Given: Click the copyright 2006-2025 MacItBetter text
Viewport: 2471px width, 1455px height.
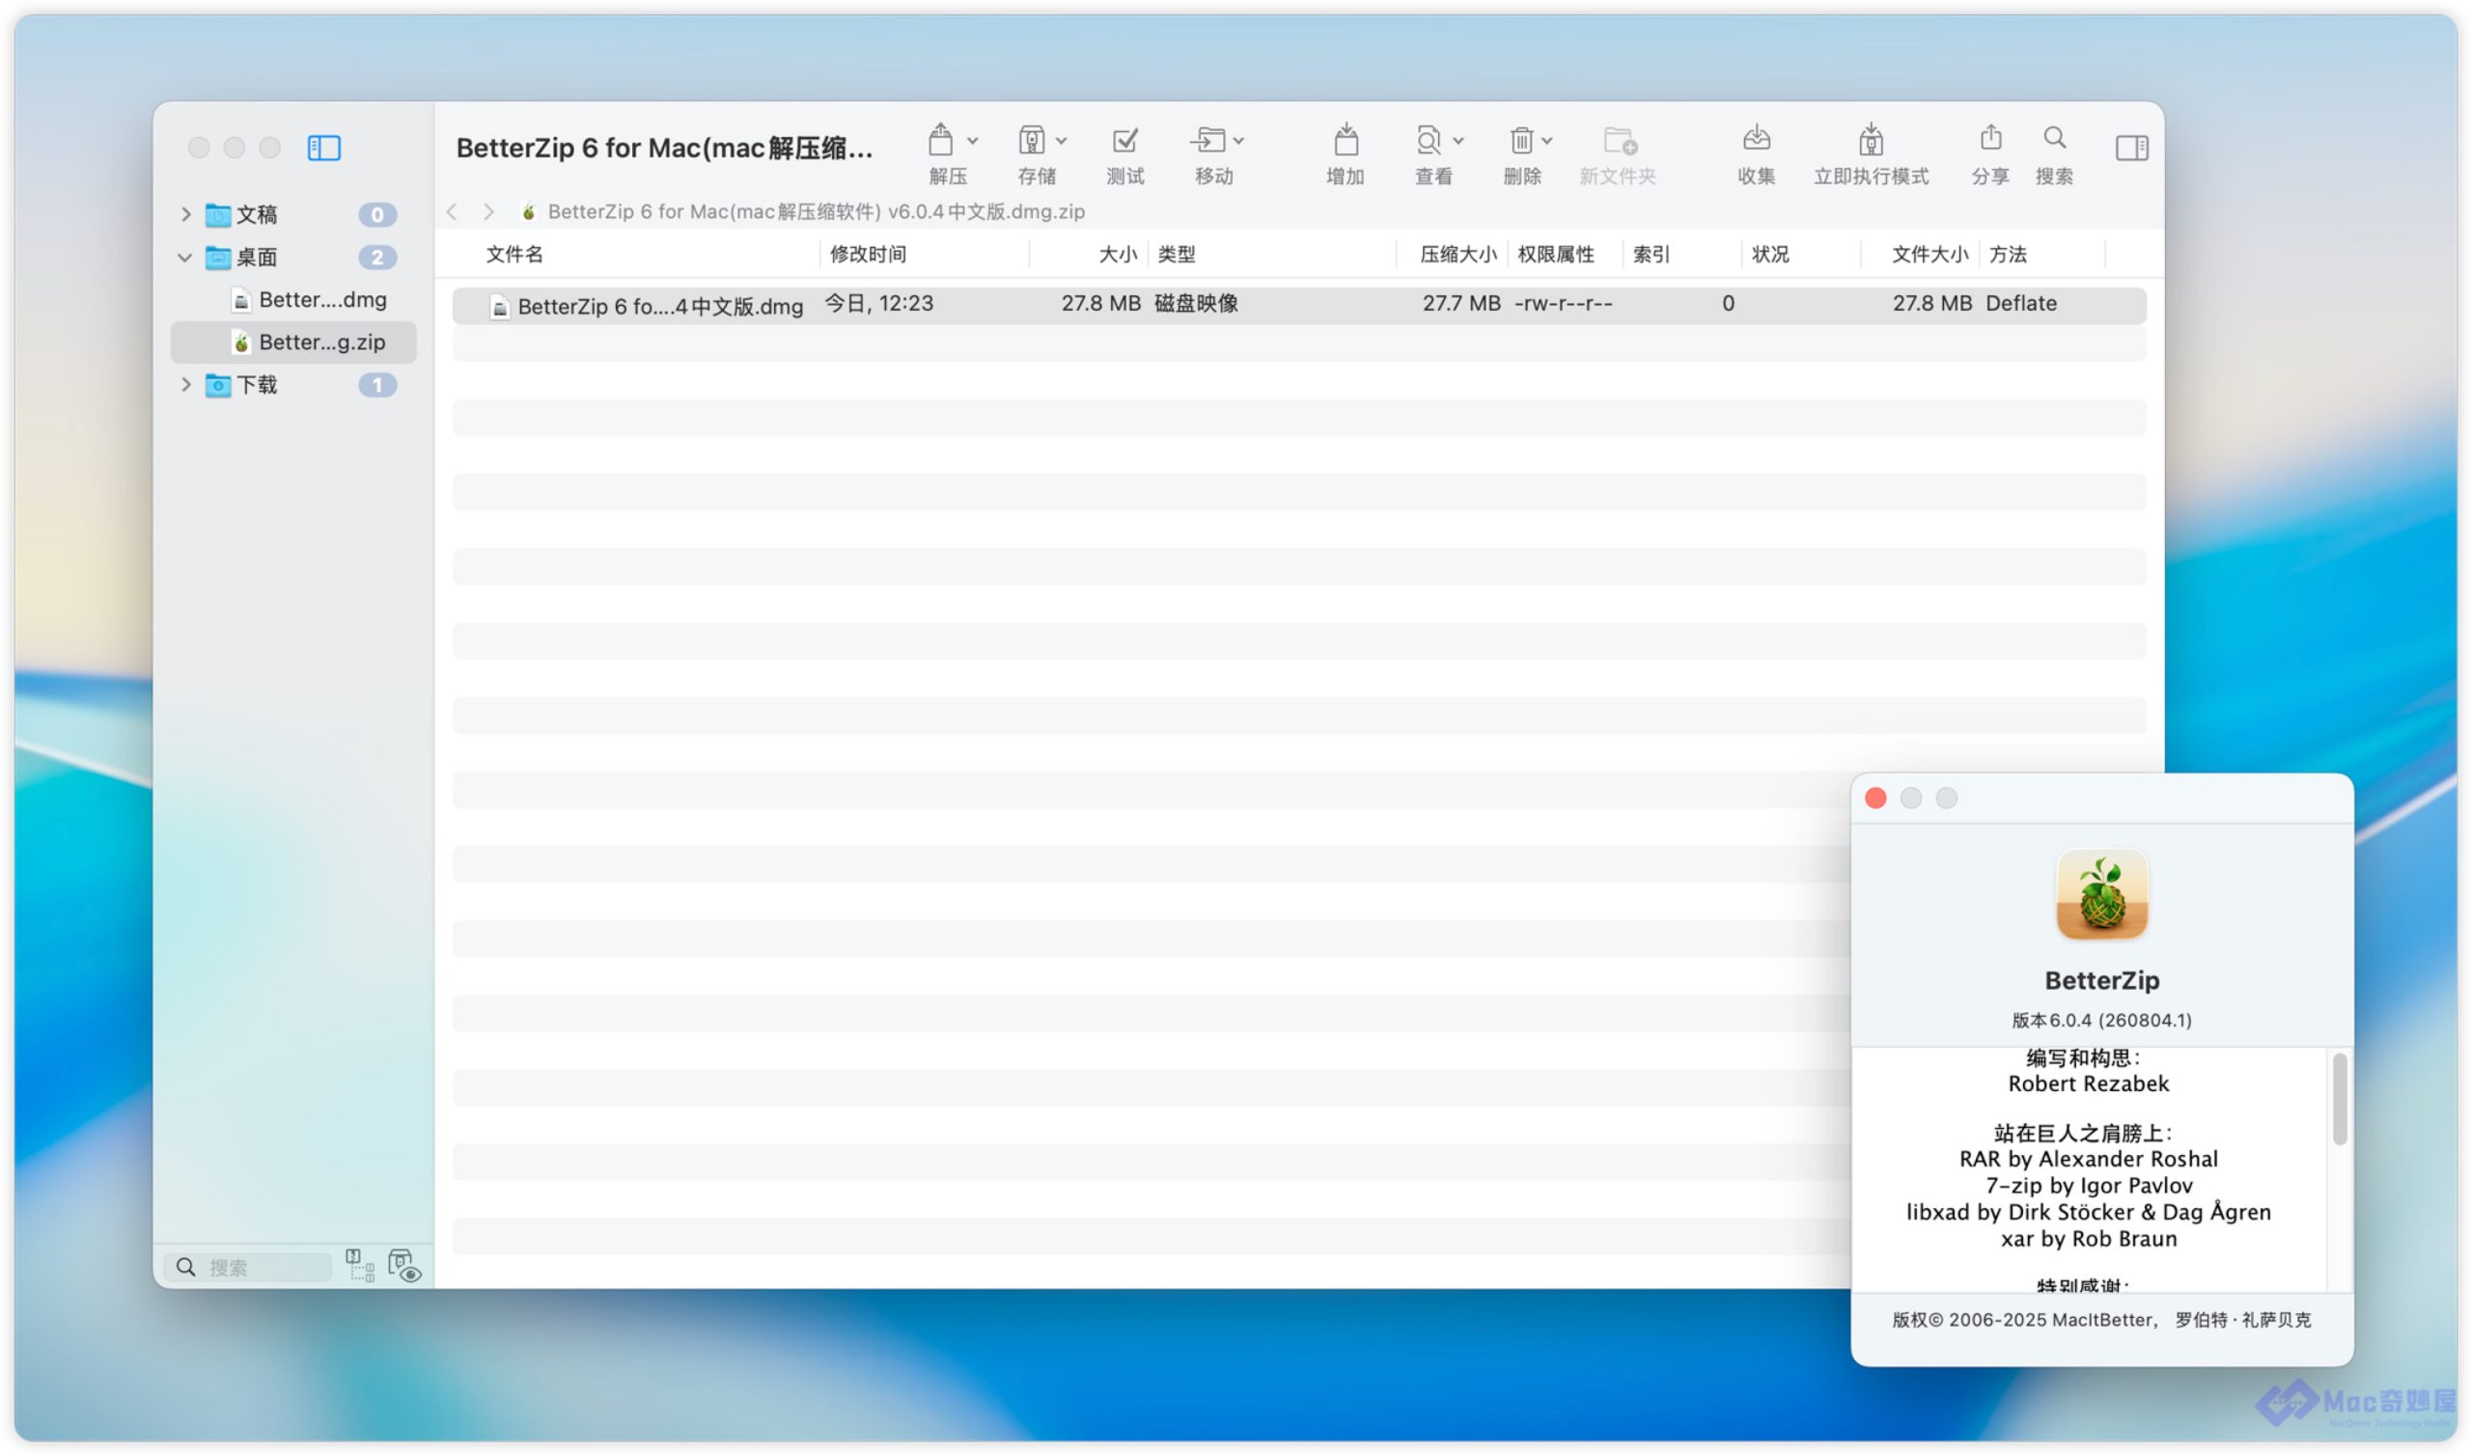Looking at the screenshot, I should coord(2101,1320).
